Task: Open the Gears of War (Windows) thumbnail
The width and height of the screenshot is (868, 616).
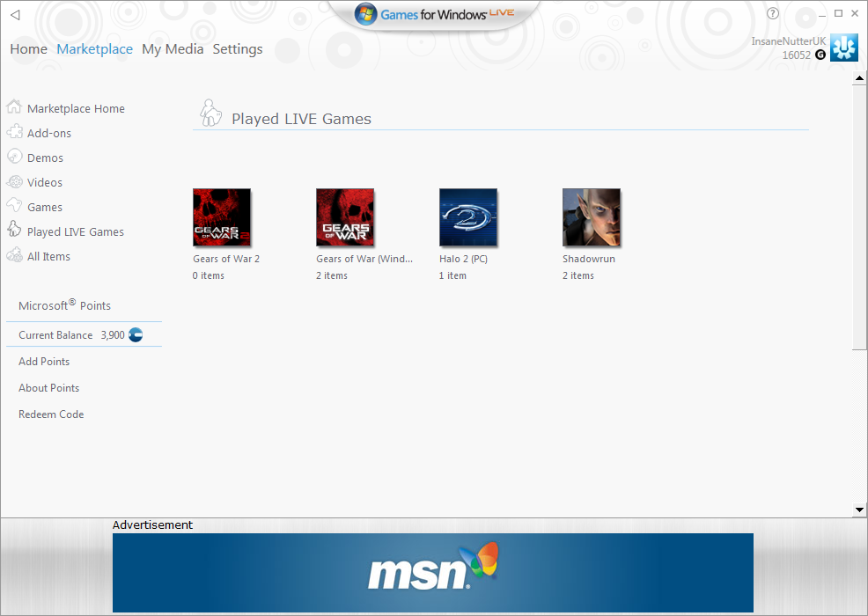Action: [345, 217]
